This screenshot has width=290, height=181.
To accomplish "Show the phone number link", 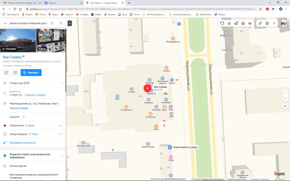I will (x=35, y=95).
